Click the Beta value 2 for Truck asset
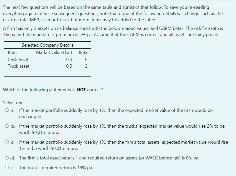The width and height of the screenshot is (236, 176). coord(86,66)
